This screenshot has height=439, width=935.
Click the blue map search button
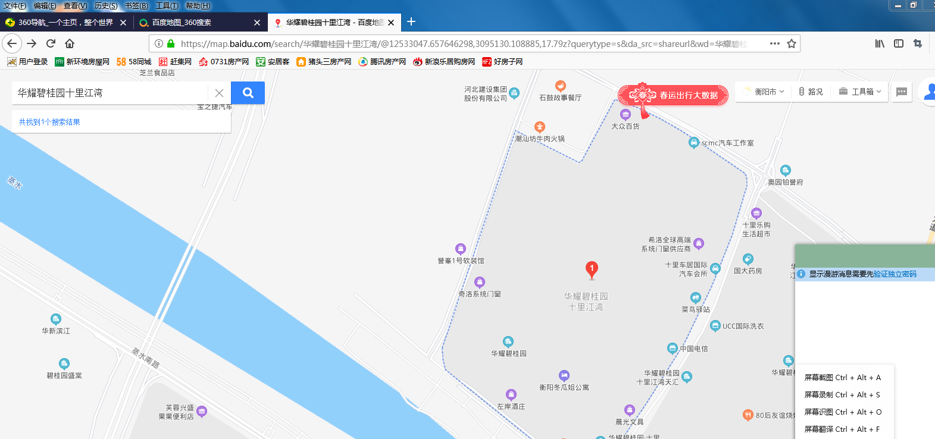pyautogui.click(x=248, y=93)
